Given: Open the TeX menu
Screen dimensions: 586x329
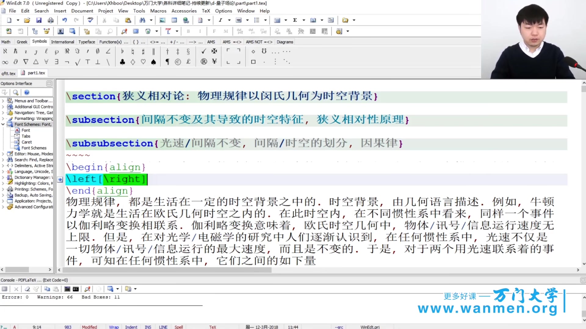Looking at the screenshot, I should (206, 11).
